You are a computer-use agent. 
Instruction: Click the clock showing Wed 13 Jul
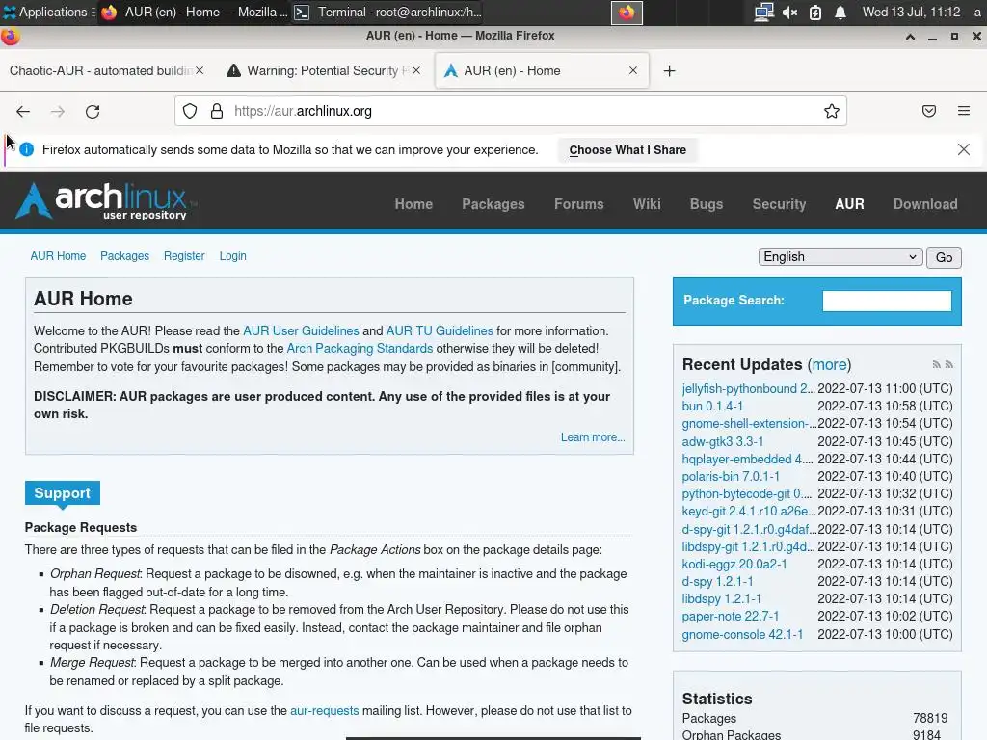[911, 12]
